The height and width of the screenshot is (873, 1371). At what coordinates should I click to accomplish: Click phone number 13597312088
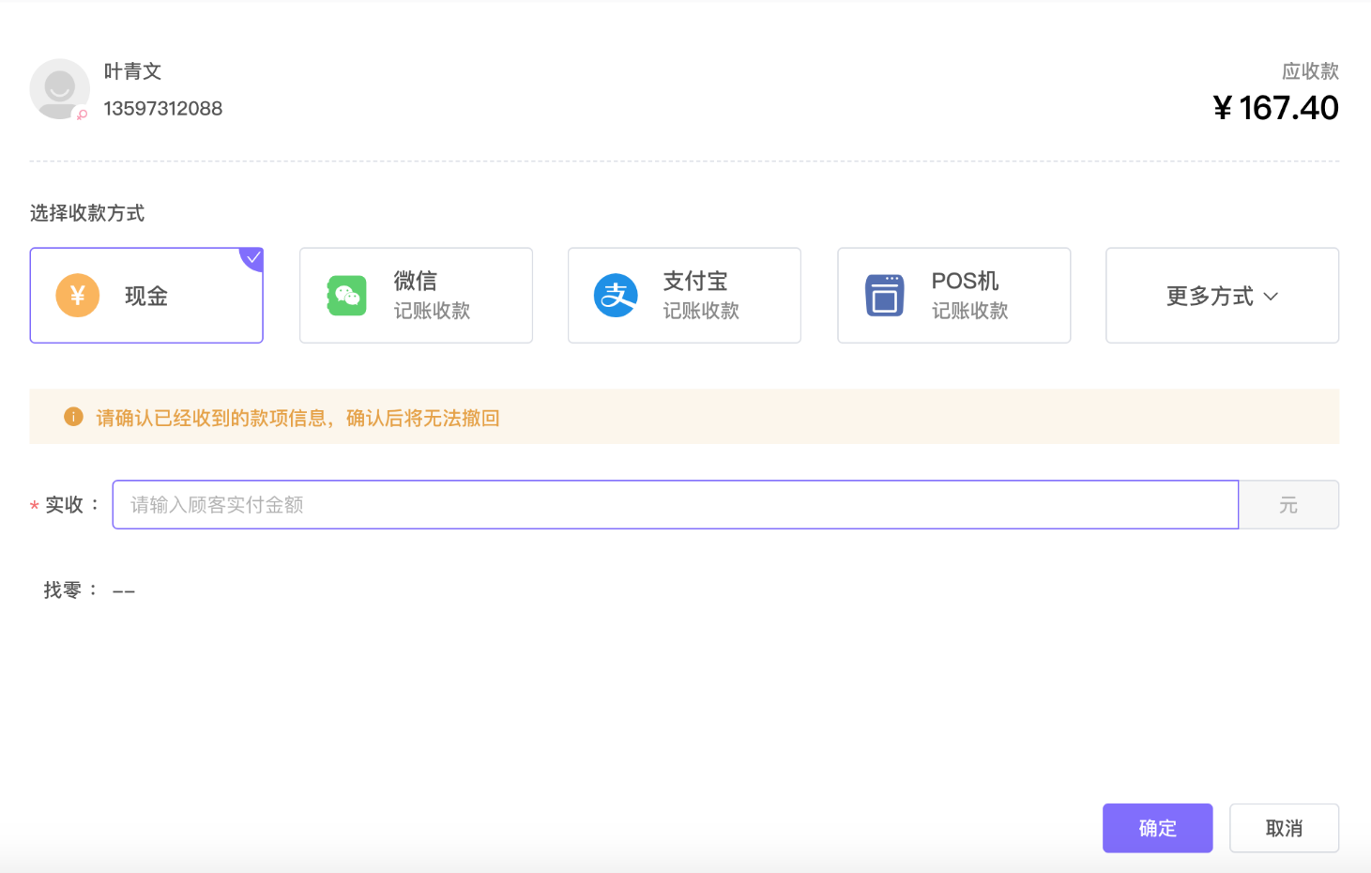click(162, 109)
